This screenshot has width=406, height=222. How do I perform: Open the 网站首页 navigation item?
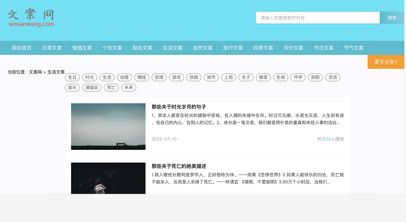[x=21, y=48]
